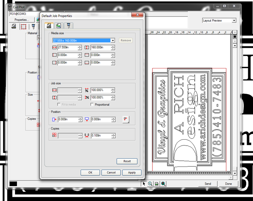
Task: Click the bottom margin icon
Action: 87,62
